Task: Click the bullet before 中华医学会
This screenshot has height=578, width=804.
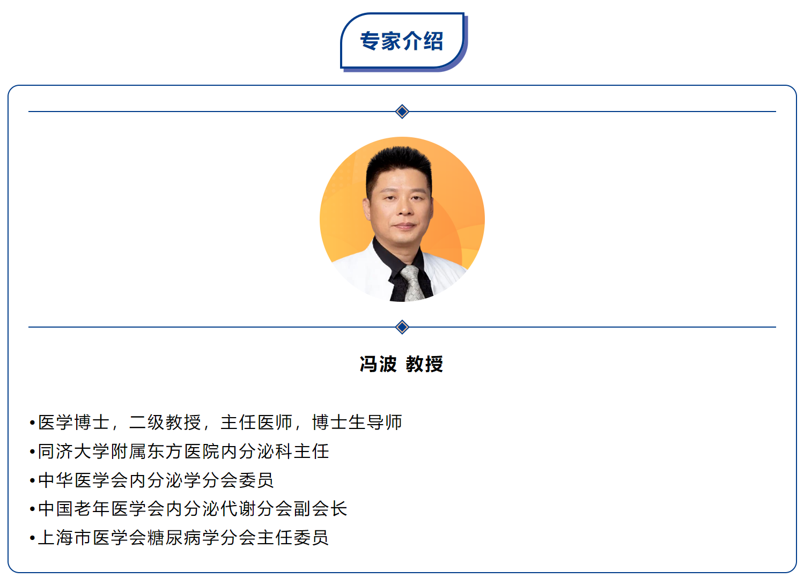Action: tap(32, 481)
